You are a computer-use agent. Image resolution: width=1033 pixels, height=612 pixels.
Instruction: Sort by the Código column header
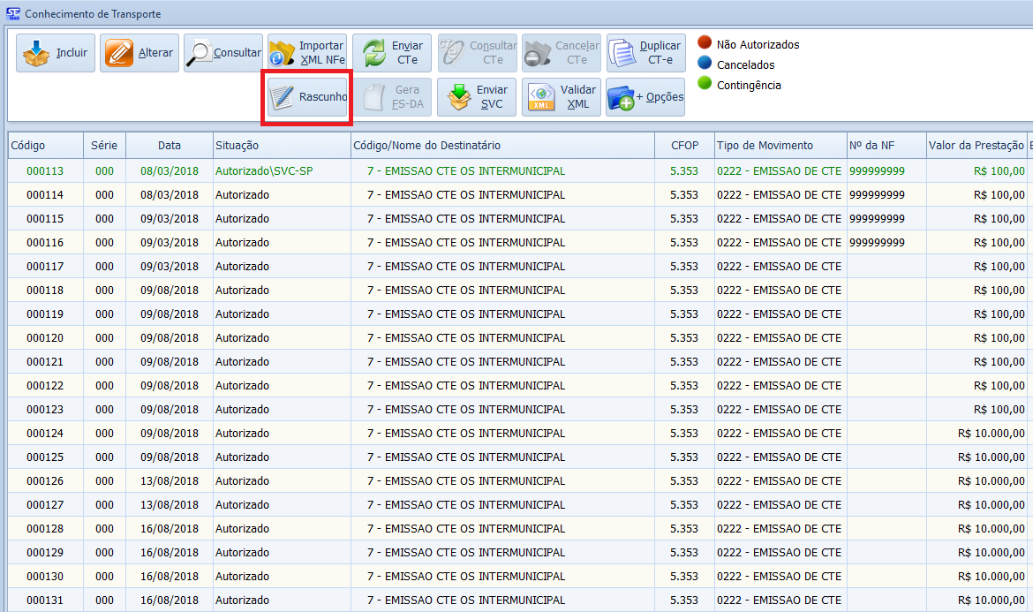[46, 146]
